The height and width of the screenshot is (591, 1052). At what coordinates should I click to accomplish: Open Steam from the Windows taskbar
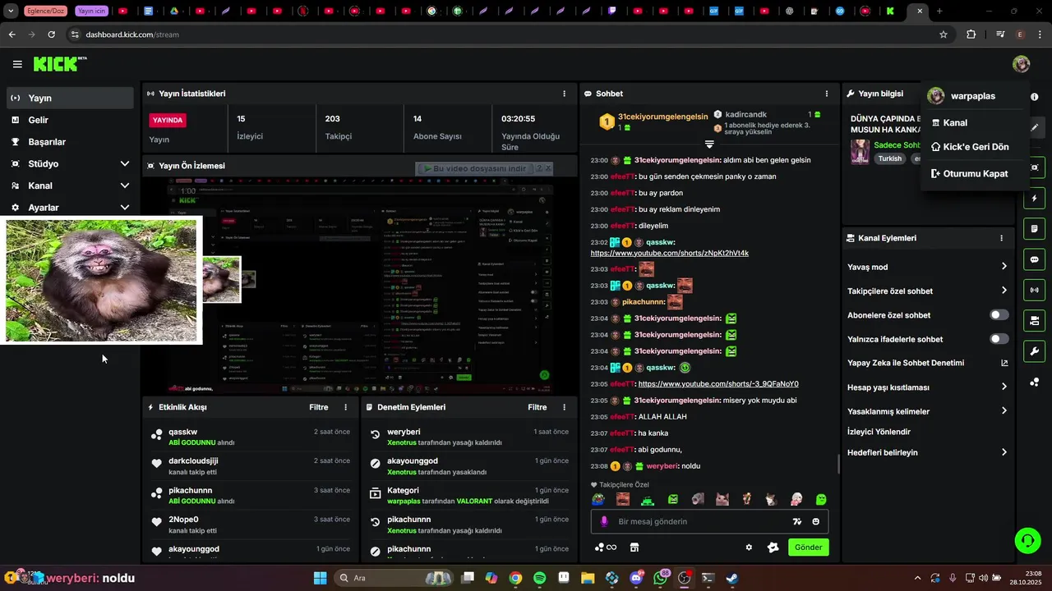click(732, 578)
